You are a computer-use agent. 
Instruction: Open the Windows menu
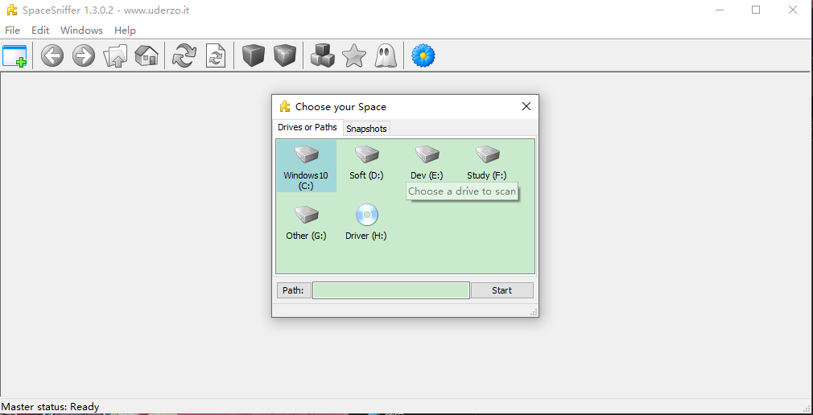[x=81, y=30]
